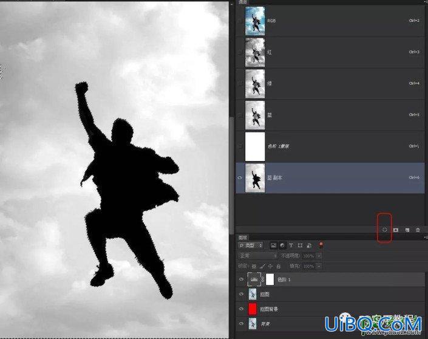The image size is (428, 339).
Task: Click link icon between Levels 1 thumbnail and mask
Action: point(263,279)
